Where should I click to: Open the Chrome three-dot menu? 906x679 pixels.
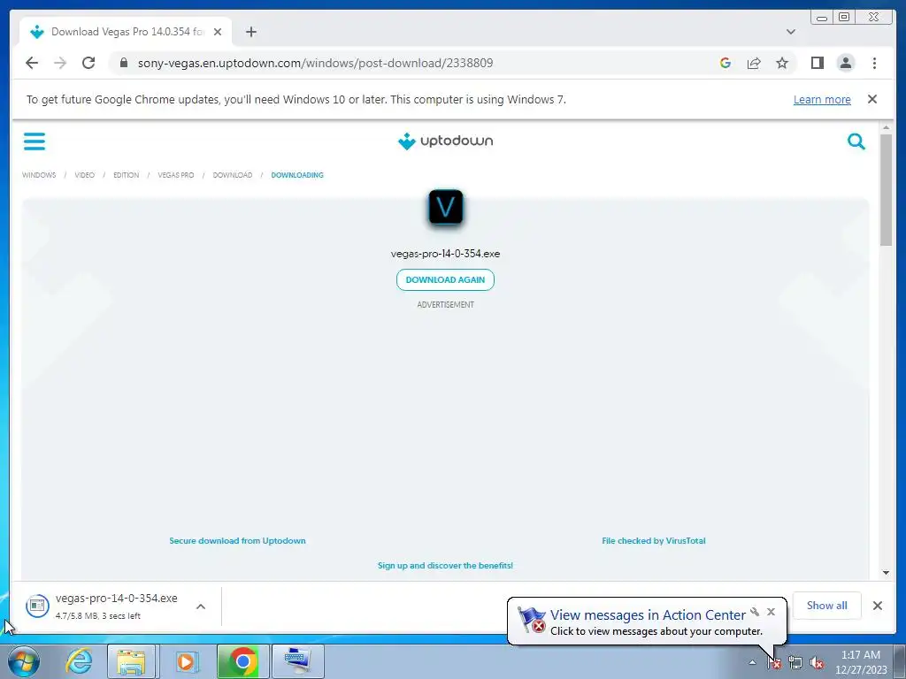pyautogui.click(x=874, y=63)
